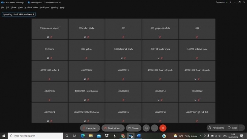Open the Meeting Info shield icon

point(29,2)
